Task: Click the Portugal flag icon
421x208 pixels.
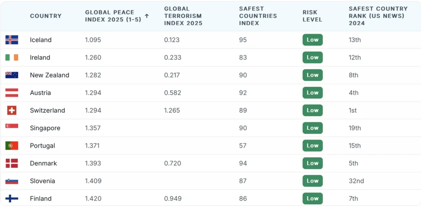Action: [12, 145]
